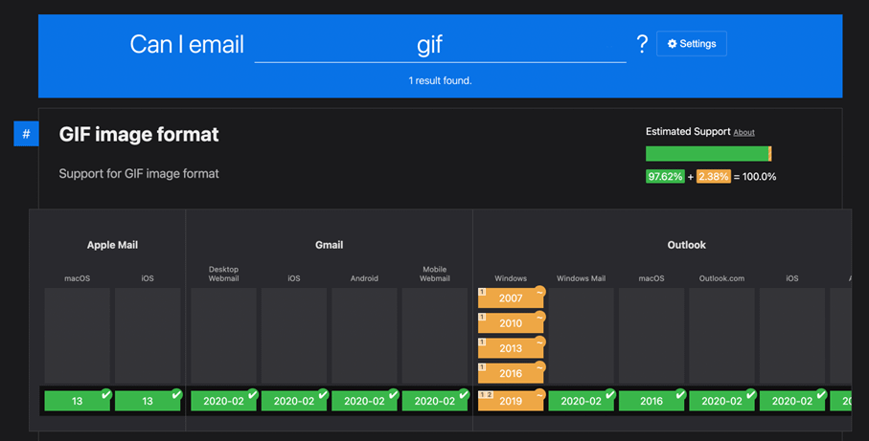Image resolution: width=869 pixels, height=441 pixels.
Task: Click the question mark after the search field
Action: coord(642,44)
